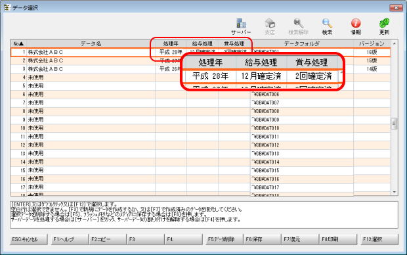
Task: Sort by the No column header
Action: (18, 43)
